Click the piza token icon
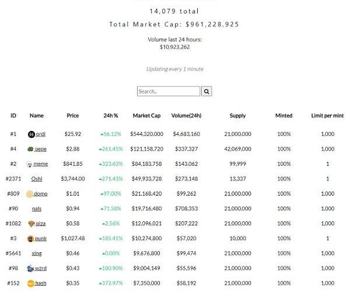The image size is (350, 292). pyautogui.click(x=31, y=224)
